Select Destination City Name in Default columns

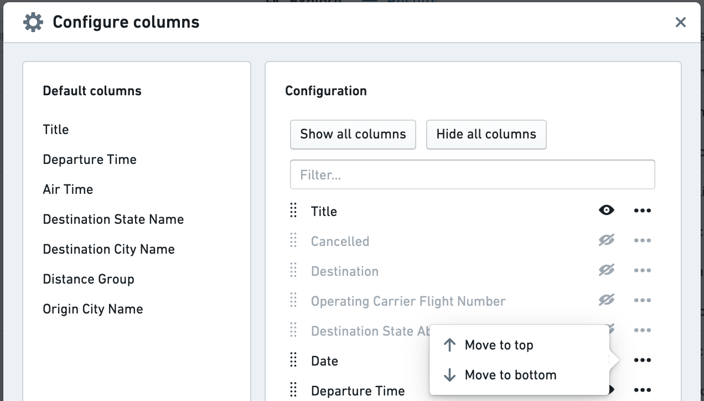click(109, 249)
